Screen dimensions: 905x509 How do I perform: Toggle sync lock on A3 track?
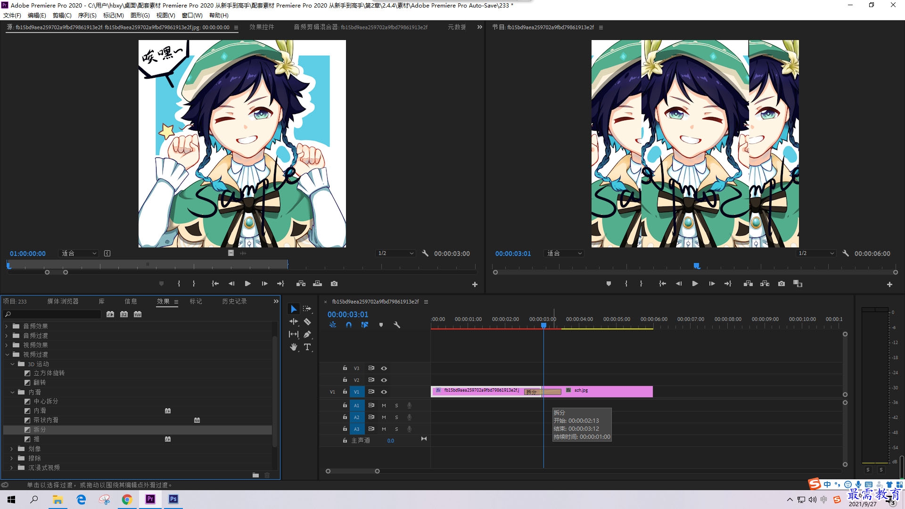pos(371,429)
